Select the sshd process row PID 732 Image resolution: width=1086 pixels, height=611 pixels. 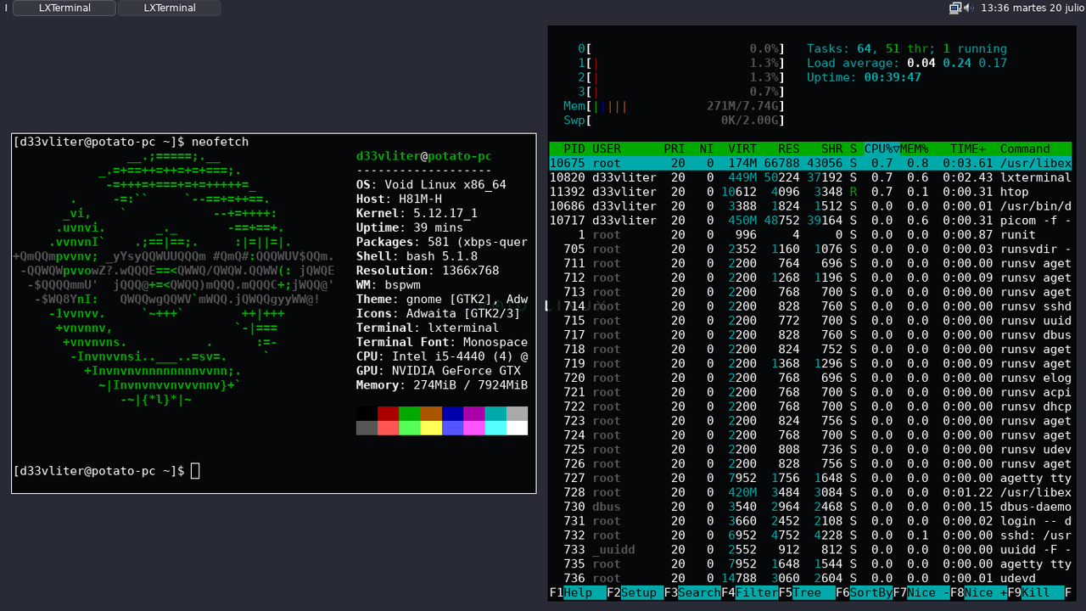[x=810, y=535]
